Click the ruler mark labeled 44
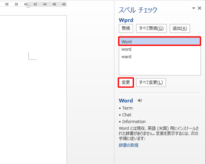Viewport: 206px width, 164px height. point(45,4)
